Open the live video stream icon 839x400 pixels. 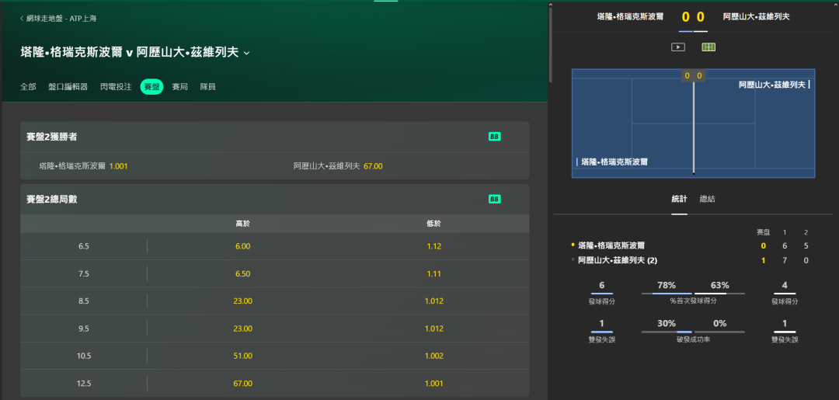pyautogui.click(x=678, y=47)
